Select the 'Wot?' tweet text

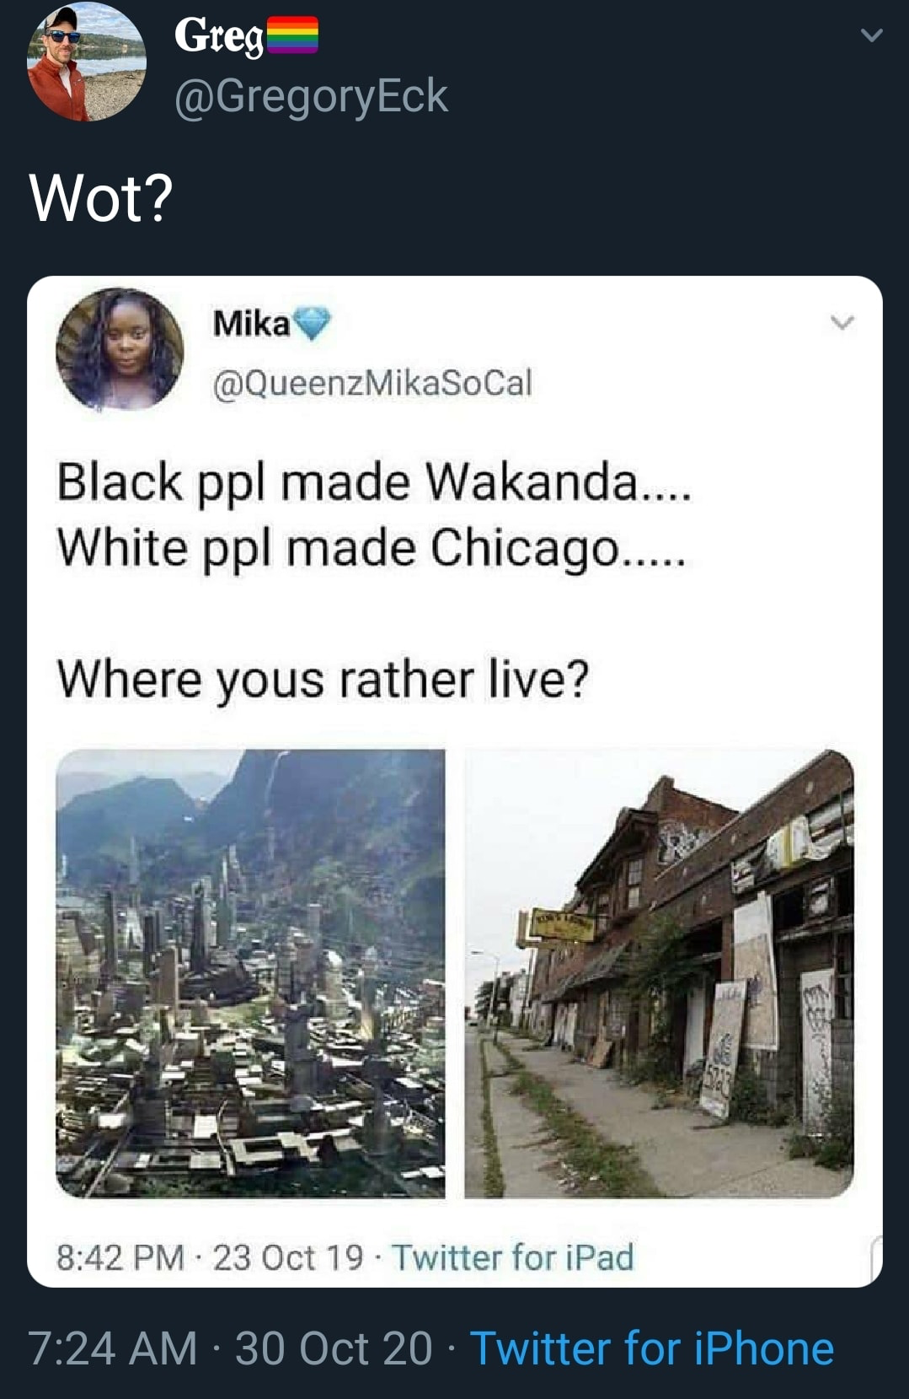(x=101, y=198)
